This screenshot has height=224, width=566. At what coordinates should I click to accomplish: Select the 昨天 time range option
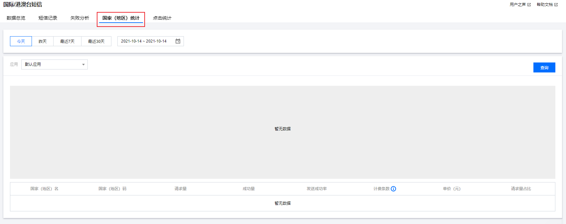pyautogui.click(x=43, y=41)
